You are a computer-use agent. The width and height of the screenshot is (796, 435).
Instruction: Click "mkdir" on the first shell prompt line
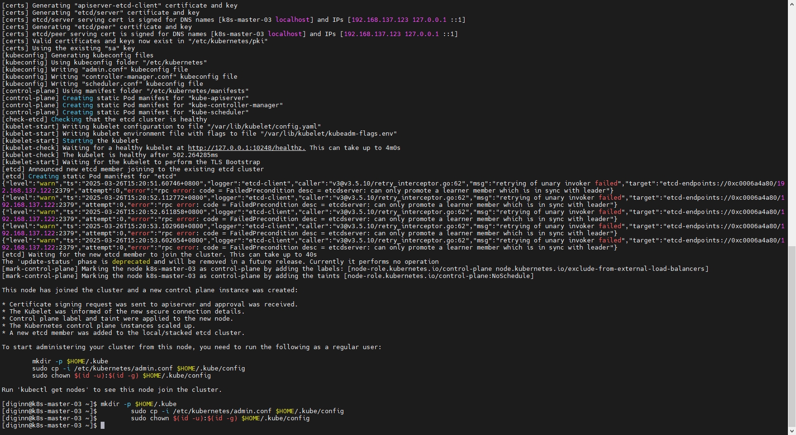[110, 404]
